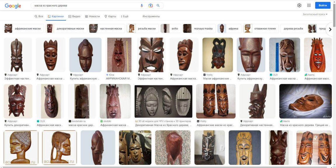Viewport: 336px width, 168px height.
Task: Select the африканские маски filter chip
Action: (x=24, y=29)
